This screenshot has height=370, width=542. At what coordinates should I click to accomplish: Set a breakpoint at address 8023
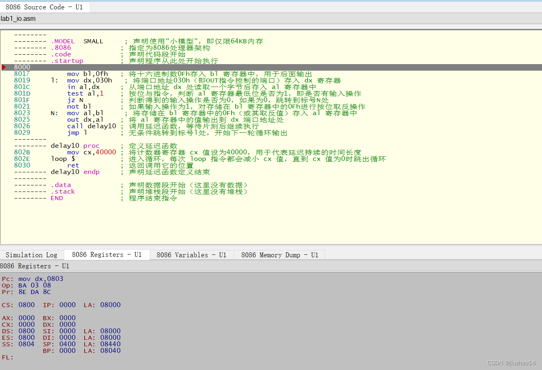point(22,113)
